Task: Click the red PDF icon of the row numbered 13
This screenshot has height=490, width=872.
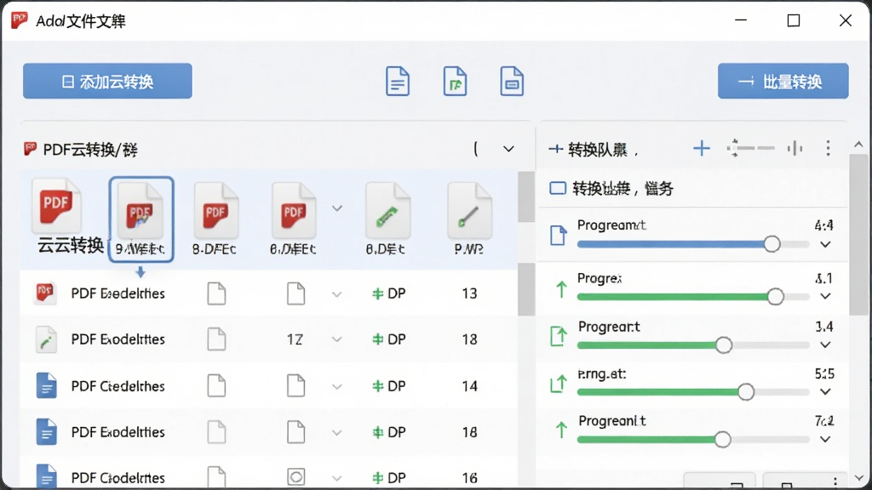Action: click(x=45, y=293)
